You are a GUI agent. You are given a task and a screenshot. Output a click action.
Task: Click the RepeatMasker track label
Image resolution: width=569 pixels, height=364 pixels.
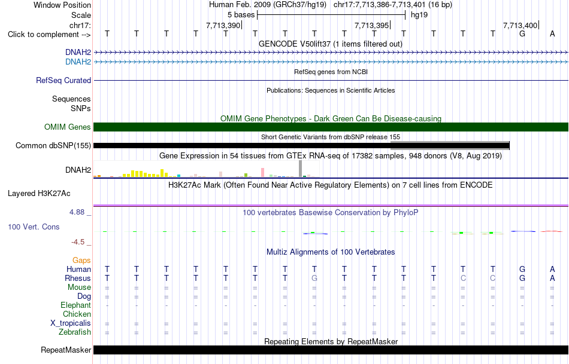click(x=66, y=350)
